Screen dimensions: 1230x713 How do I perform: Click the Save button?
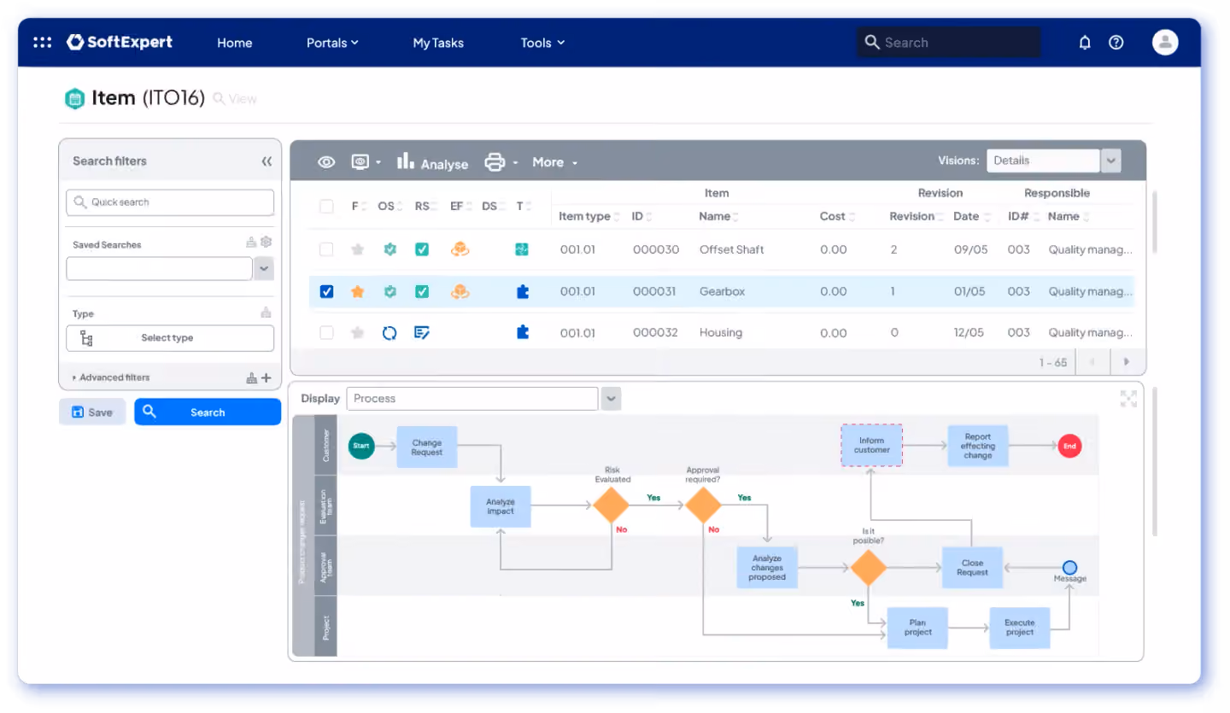coord(92,412)
